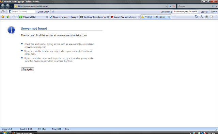Open the tab list dropdown arrow
The image size is (218, 134).
17,17
